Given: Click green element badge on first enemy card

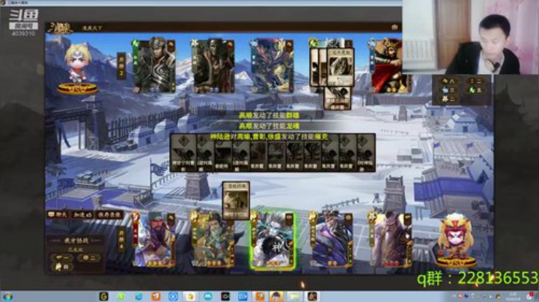Looking at the screenshot, I should 136,43.
